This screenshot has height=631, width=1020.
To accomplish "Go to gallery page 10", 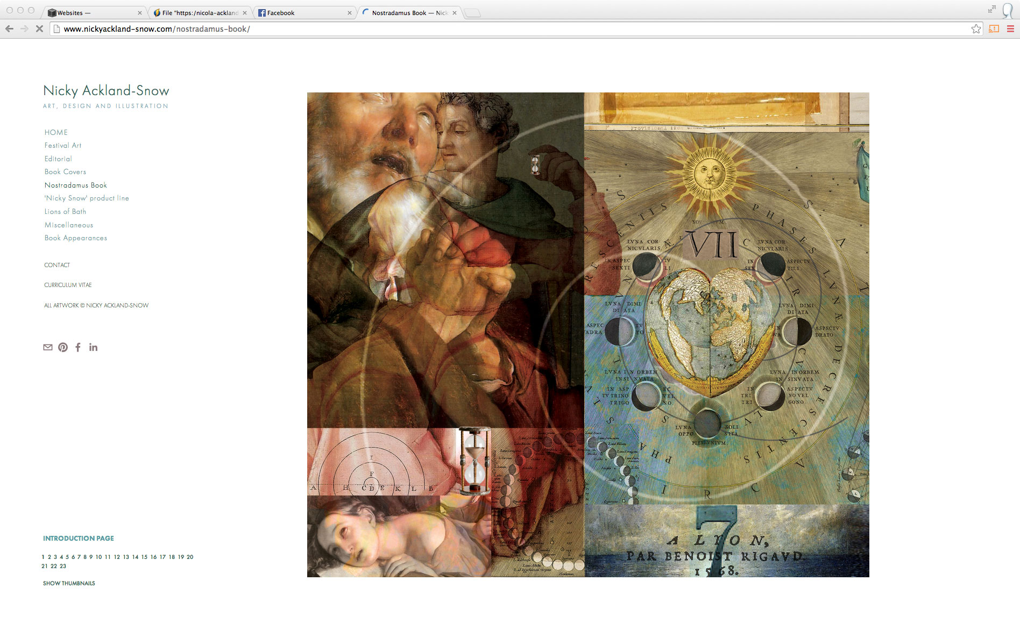I will tap(98, 557).
